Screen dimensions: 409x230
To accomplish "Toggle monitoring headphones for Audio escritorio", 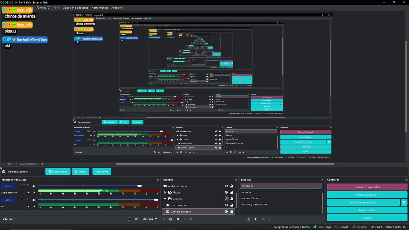I will [x=34, y=193].
